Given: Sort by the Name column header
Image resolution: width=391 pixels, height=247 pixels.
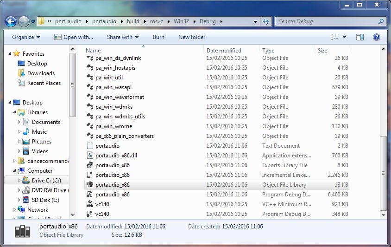Looking at the screenshot, I should coord(93,51).
